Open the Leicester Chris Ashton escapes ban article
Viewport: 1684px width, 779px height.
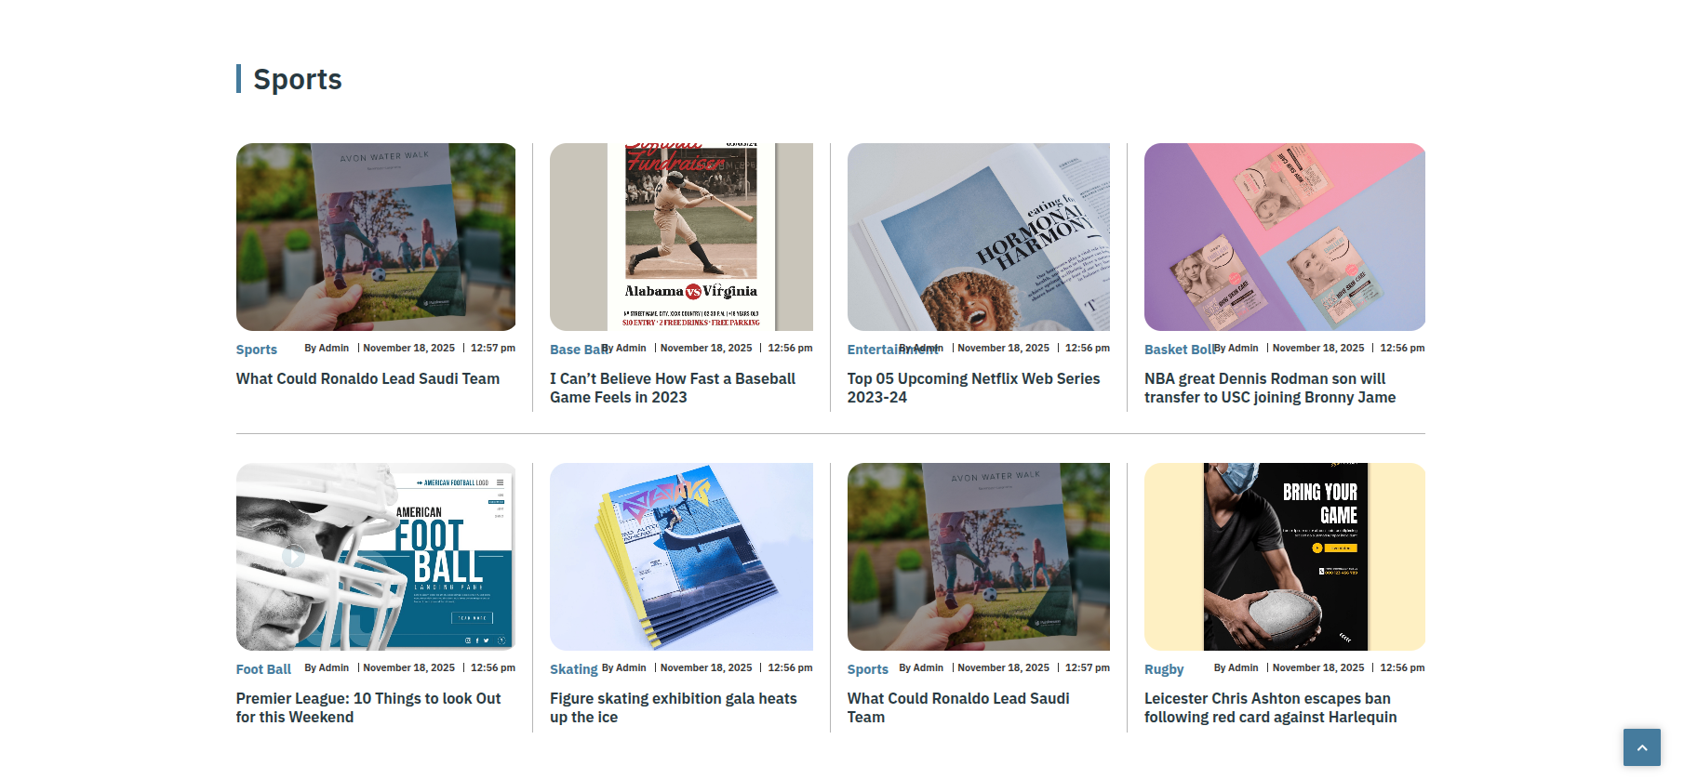pyautogui.click(x=1270, y=707)
